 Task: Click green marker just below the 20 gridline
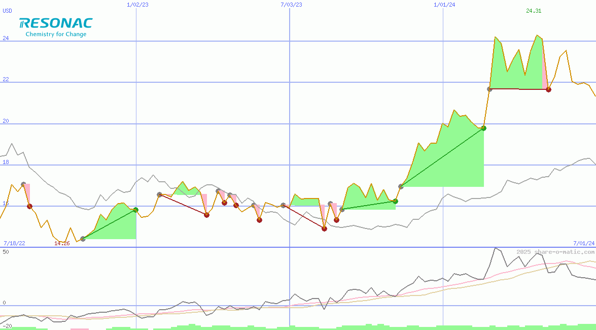click(483, 128)
